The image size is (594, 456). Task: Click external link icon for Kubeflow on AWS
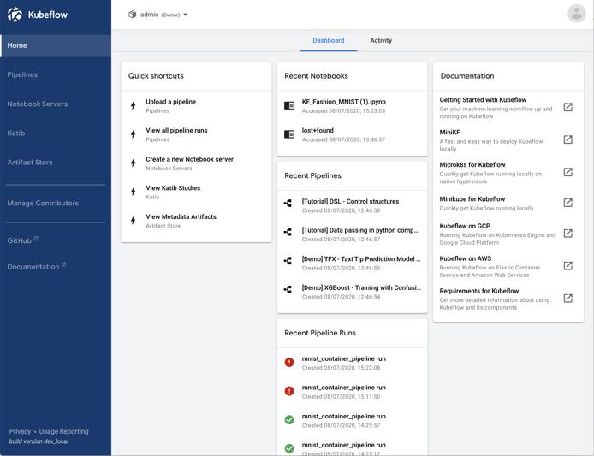[567, 266]
